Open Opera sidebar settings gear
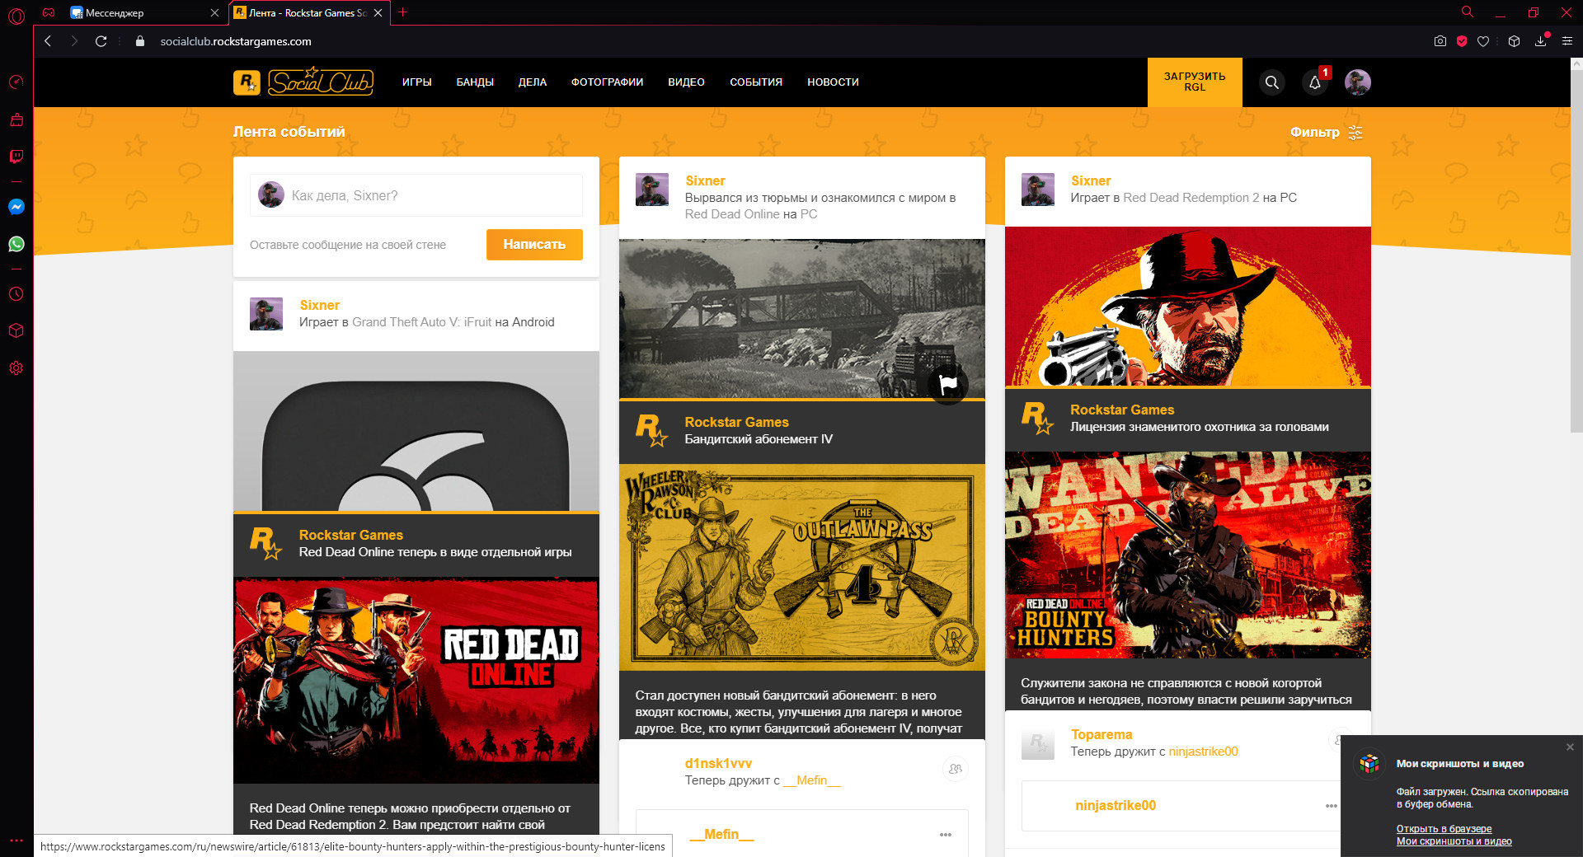Image resolution: width=1583 pixels, height=857 pixels. coord(16,368)
